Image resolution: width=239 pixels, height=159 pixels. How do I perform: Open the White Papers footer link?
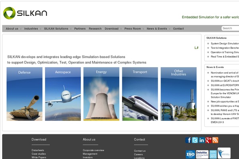(39, 157)
